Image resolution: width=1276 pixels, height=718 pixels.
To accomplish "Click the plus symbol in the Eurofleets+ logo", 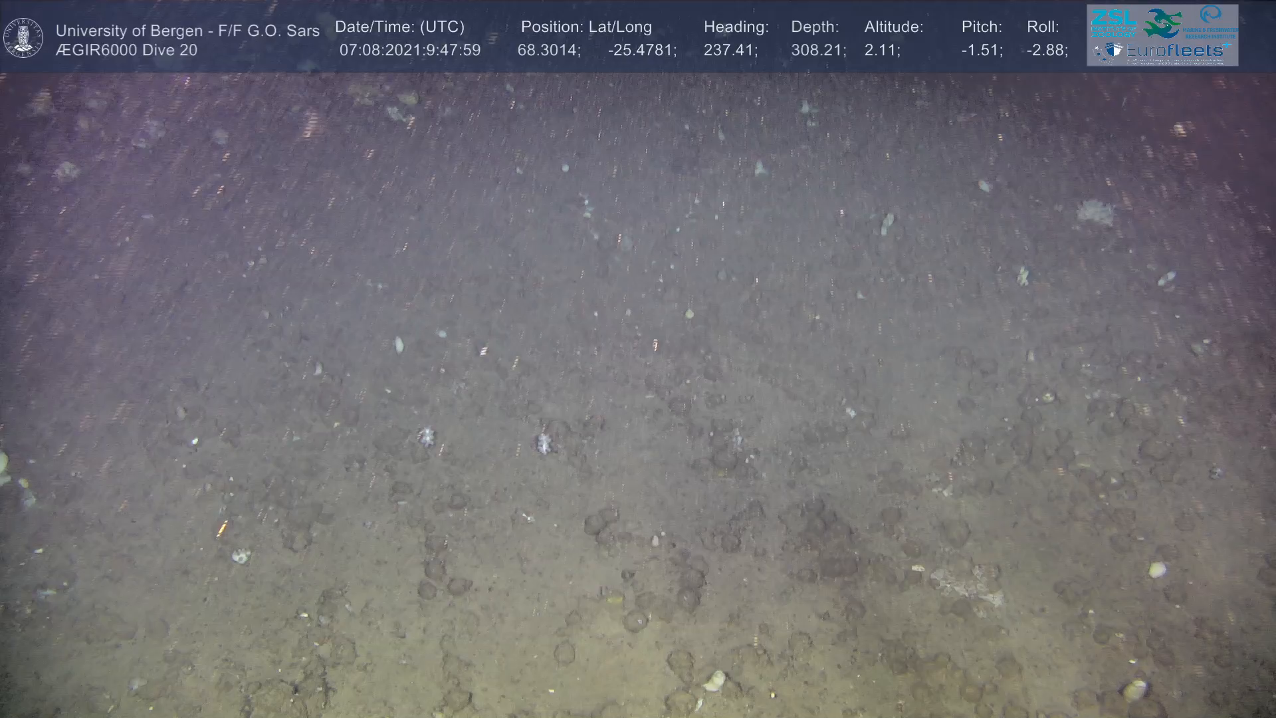I will click(1227, 45).
